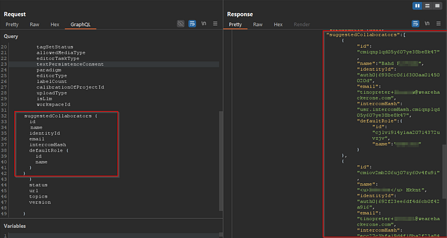Toggle \n non-printable characters in Response panel
This screenshot has height=238, width=447.
(427, 24)
